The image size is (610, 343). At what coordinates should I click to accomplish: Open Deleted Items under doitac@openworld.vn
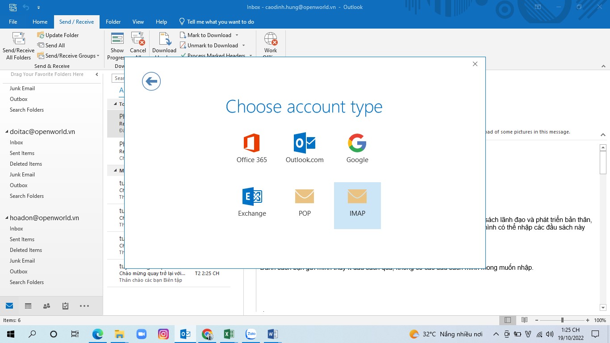coord(26,164)
